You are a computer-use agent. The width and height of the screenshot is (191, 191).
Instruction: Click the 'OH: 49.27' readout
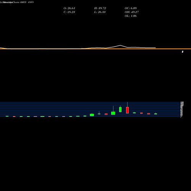(x=132, y=12)
